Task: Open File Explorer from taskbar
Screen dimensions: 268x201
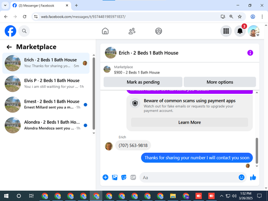Action: point(173,196)
